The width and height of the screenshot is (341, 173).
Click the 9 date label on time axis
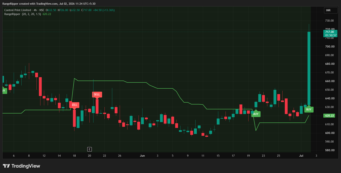point(188,156)
